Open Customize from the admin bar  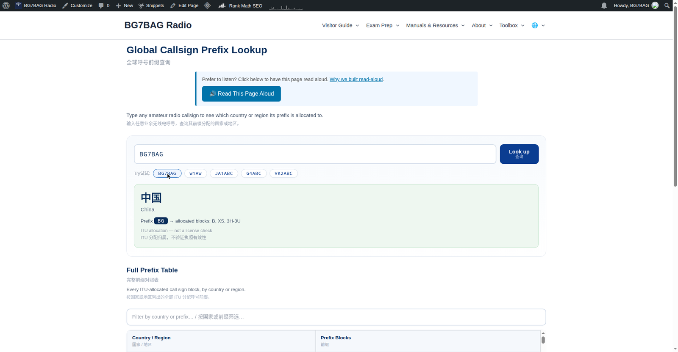pos(77,5)
